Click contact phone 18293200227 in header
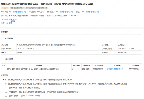Image resolution: width=144 pixels, height=99 pixels. pos(74,16)
